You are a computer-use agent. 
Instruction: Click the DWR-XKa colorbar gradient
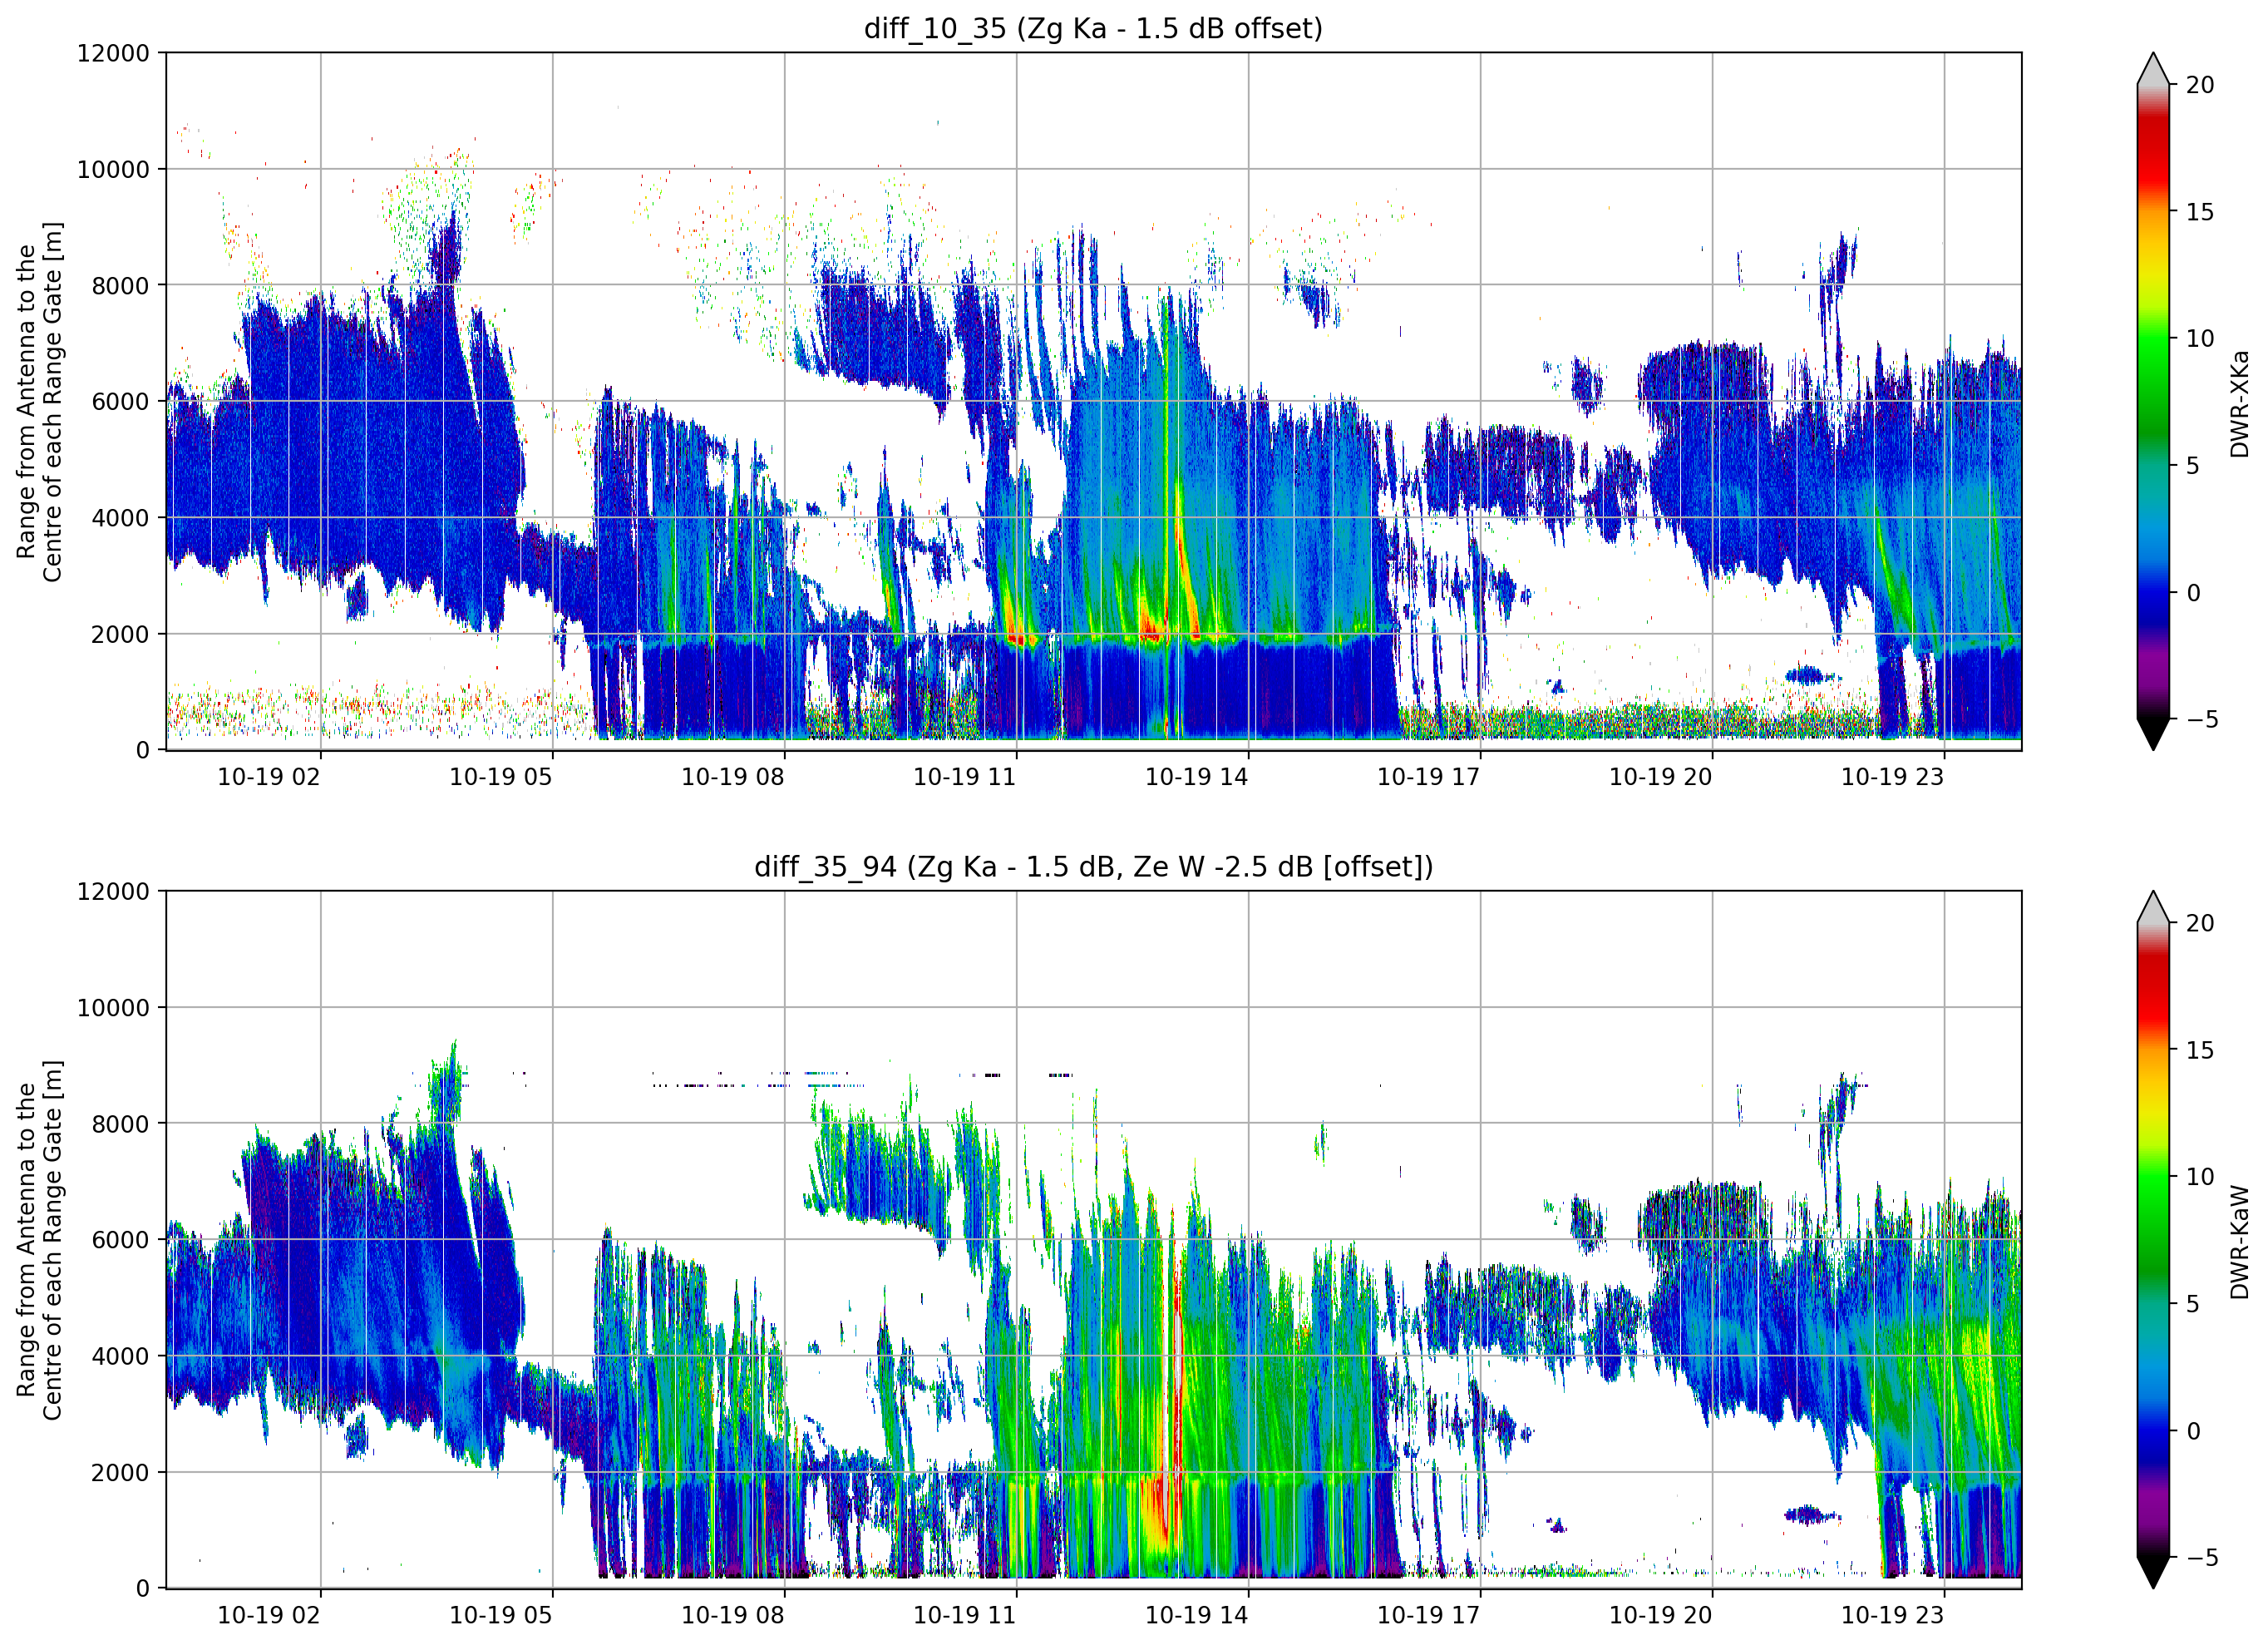2153,401
